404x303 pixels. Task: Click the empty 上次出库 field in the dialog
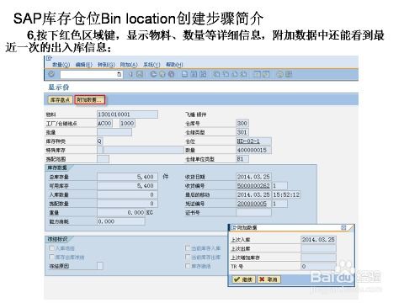coord(318,248)
